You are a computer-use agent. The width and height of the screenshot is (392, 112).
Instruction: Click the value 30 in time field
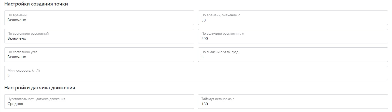(x=204, y=20)
